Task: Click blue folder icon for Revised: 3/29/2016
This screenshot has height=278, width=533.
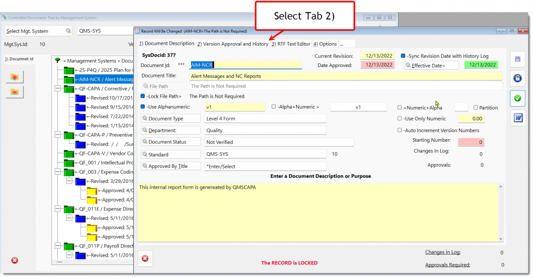Action: tap(80, 181)
